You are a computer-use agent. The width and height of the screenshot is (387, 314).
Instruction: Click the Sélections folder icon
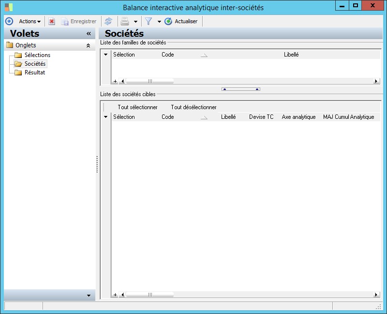18,55
